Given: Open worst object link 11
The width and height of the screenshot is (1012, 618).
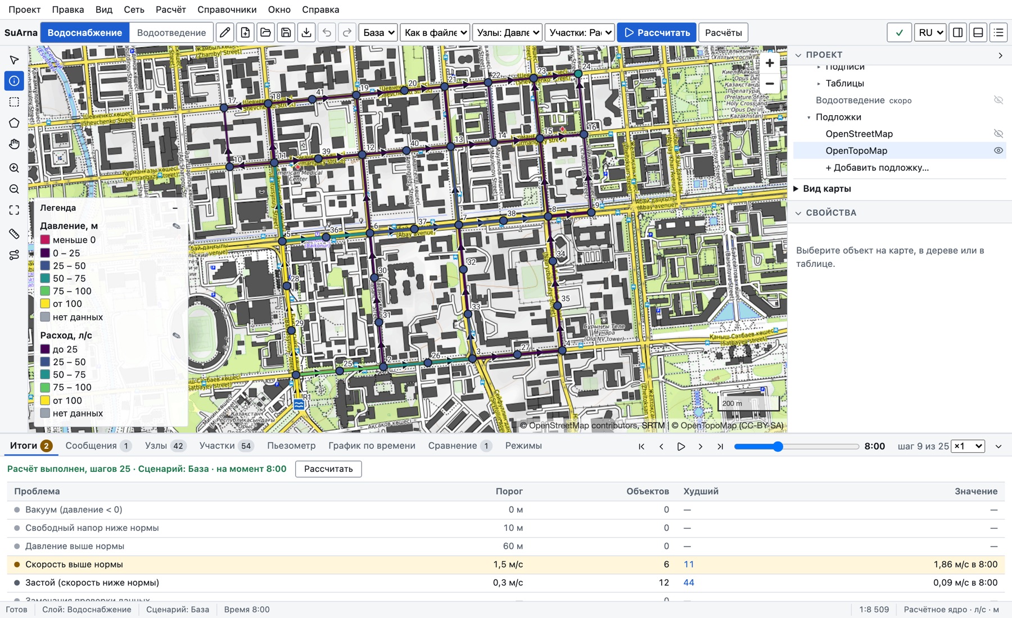Looking at the screenshot, I should [x=689, y=564].
